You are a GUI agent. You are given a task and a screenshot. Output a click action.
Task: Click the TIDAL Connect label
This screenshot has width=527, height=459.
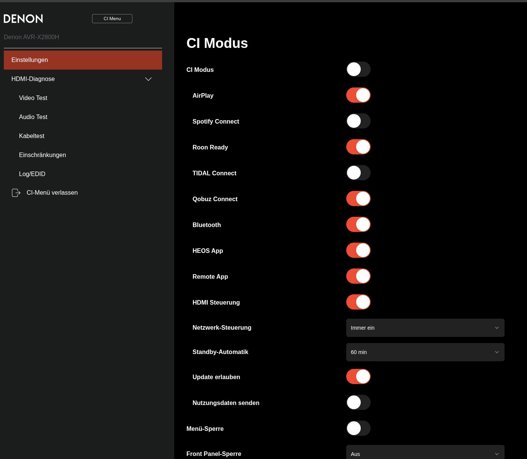(x=214, y=173)
